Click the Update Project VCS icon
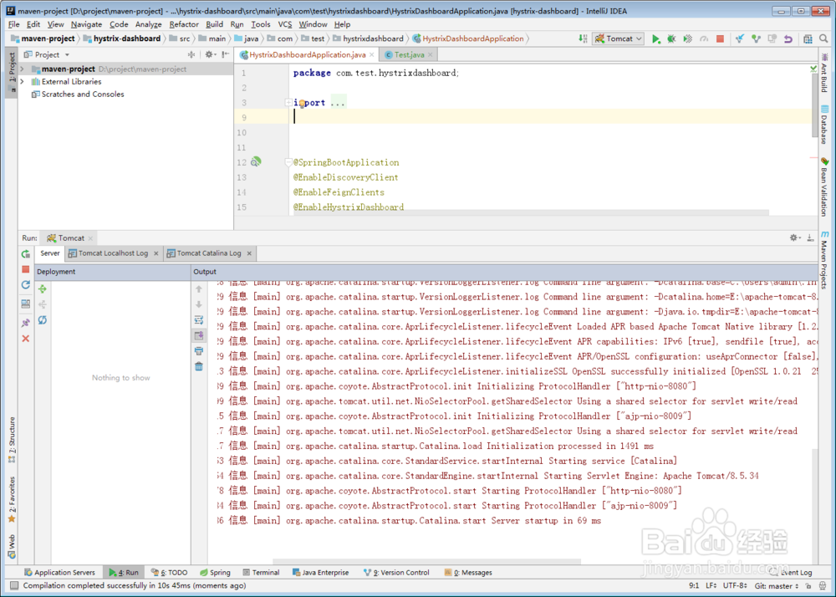 (x=740, y=39)
